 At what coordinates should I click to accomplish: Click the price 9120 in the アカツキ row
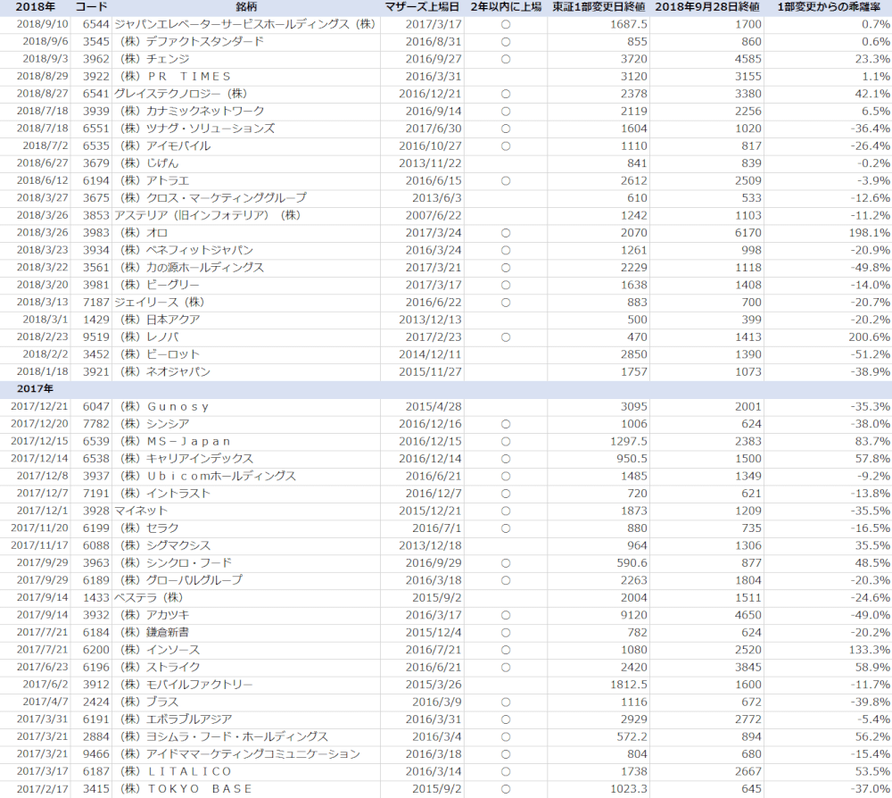click(x=633, y=615)
